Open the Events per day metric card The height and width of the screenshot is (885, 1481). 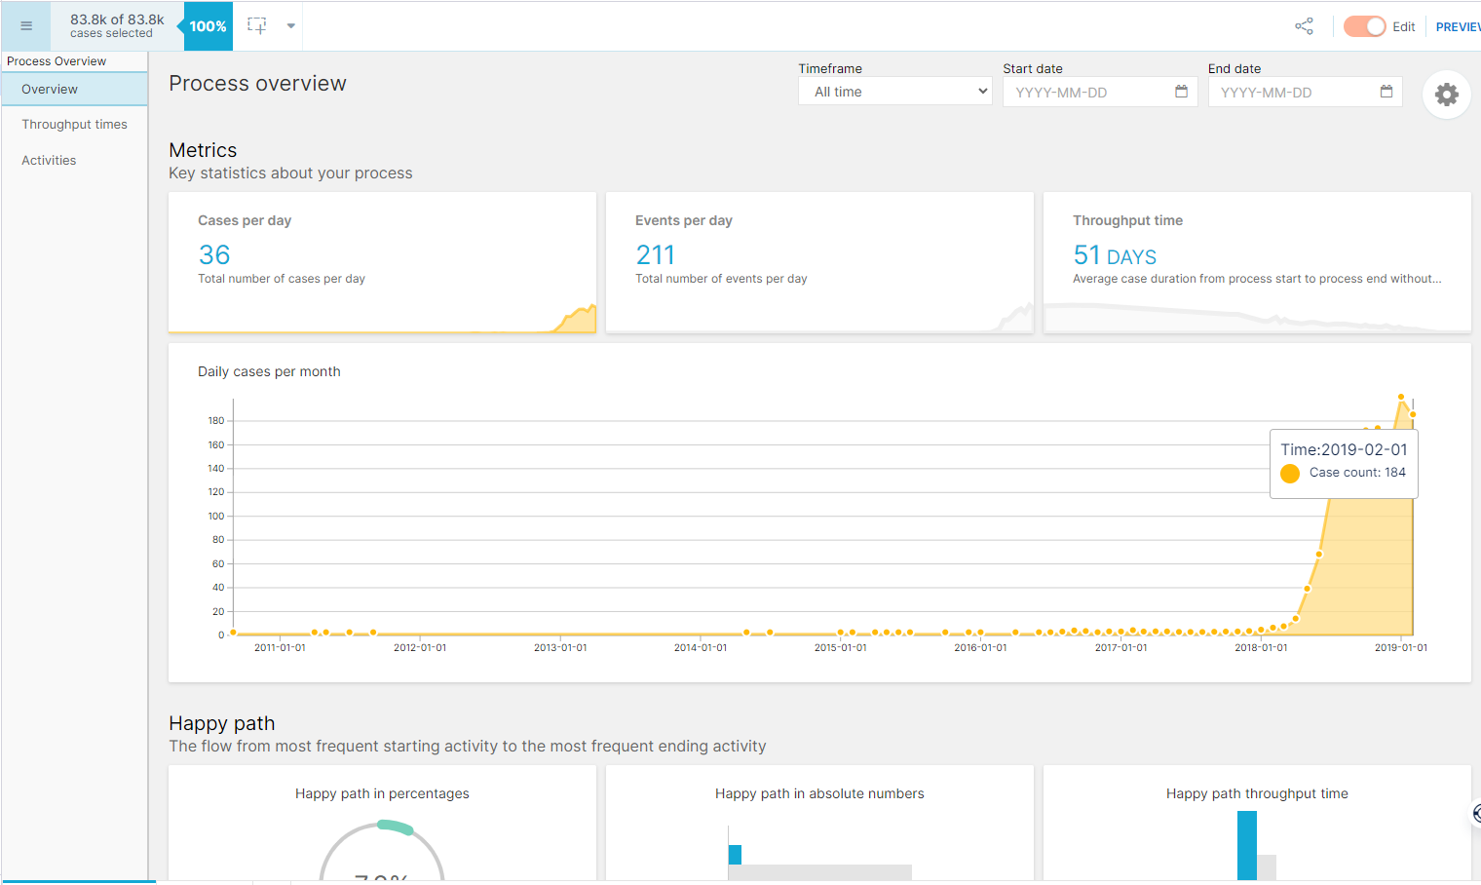(819, 262)
